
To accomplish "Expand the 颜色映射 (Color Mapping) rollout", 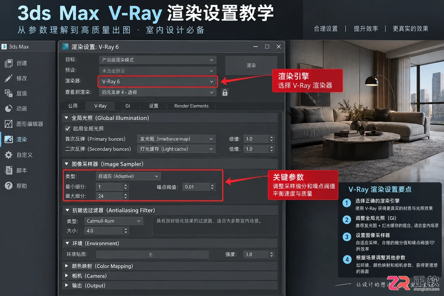I will coord(66,266).
